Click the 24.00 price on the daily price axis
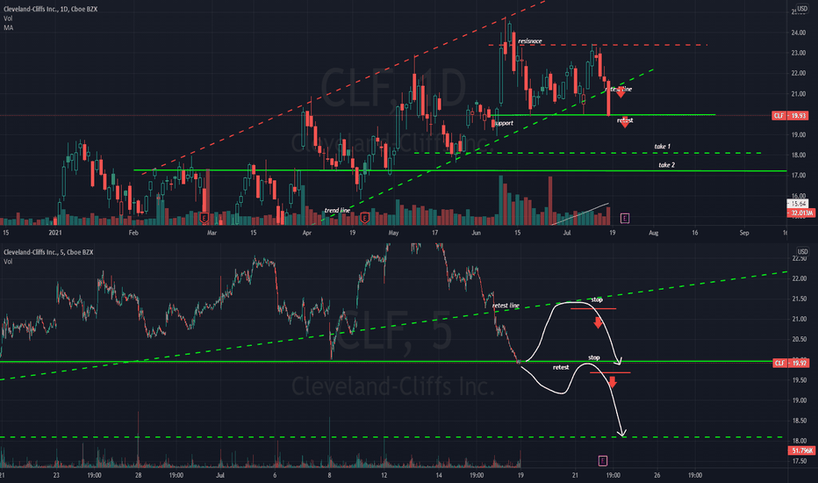This screenshot has width=818, height=483. (x=798, y=32)
